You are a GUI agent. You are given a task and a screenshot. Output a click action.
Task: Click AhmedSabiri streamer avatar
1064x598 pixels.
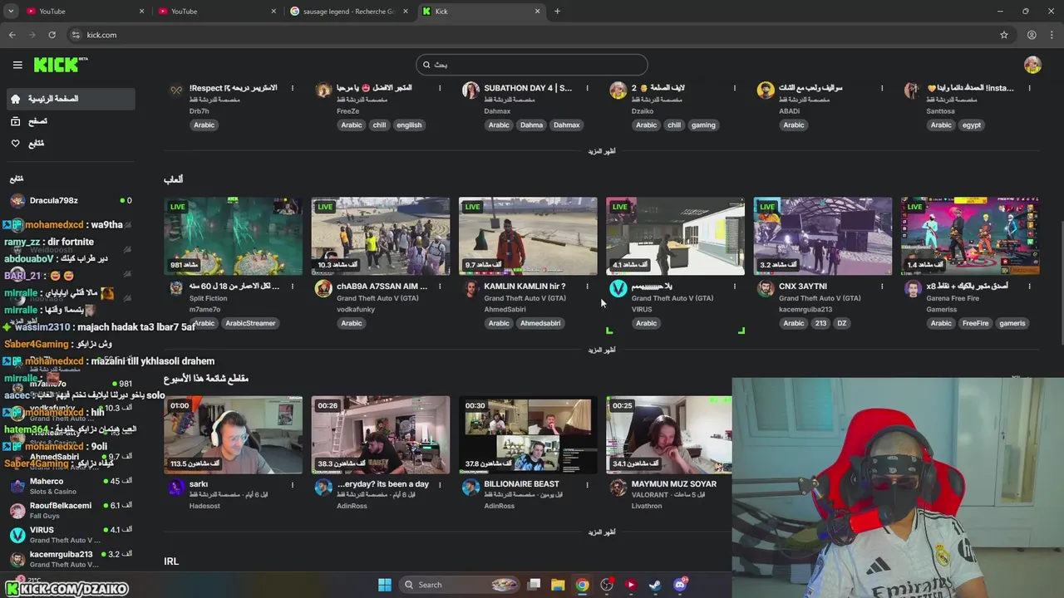(470, 288)
